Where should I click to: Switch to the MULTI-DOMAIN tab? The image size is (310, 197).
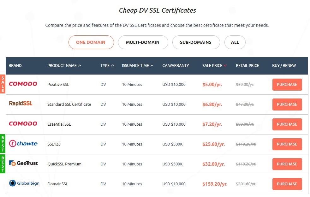coord(143,42)
